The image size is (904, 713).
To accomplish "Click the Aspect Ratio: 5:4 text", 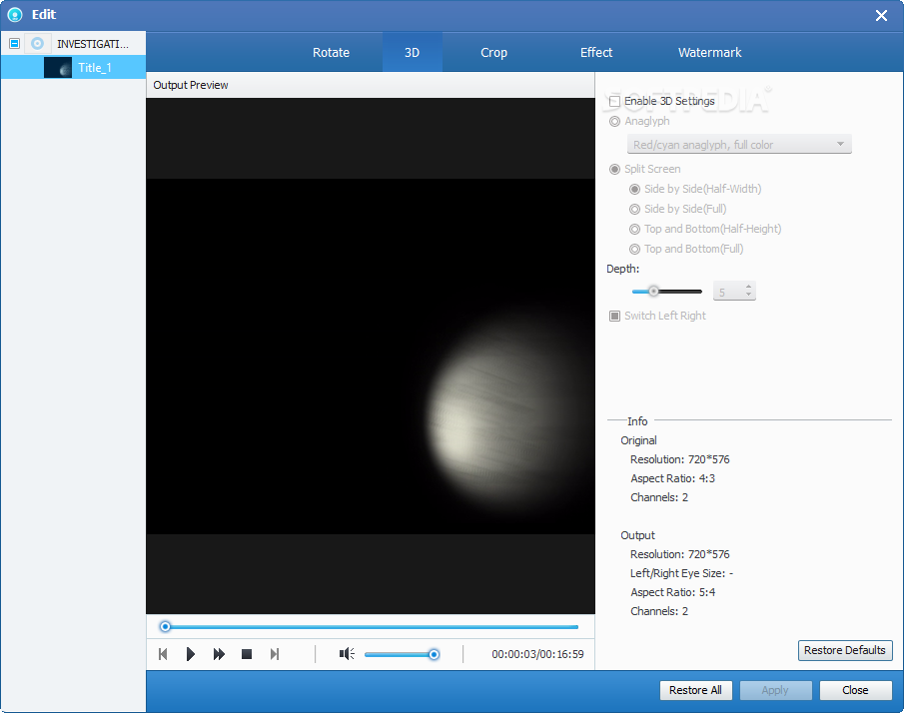I will [x=672, y=592].
